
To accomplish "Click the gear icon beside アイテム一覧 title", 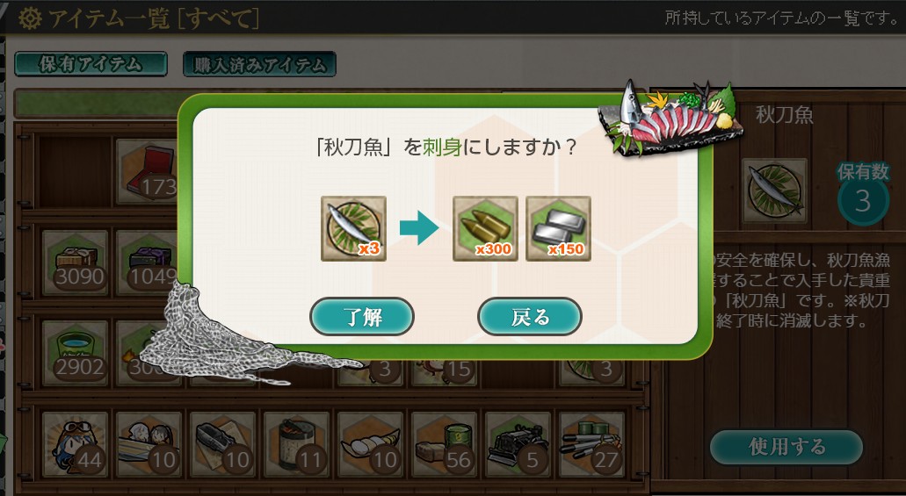I will coord(30,18).
